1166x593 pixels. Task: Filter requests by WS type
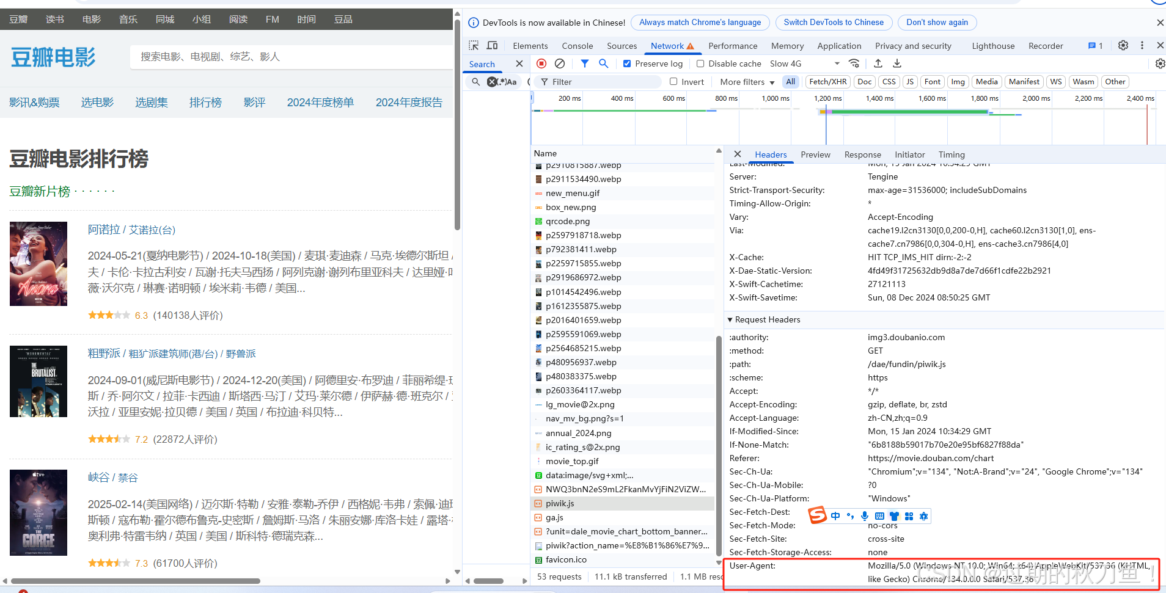pyautogui.click(x=1056, y=82)
